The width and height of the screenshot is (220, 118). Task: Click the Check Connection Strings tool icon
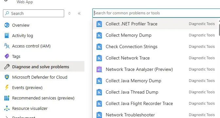(99, 46)
